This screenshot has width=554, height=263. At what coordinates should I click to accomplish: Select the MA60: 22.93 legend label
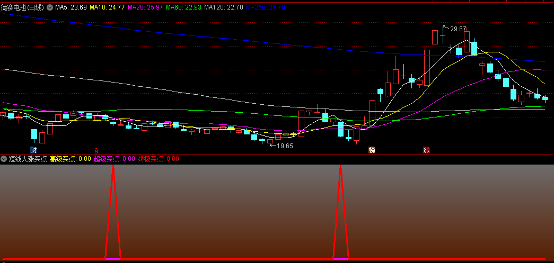pyautogui.click(x=183, y=7)
